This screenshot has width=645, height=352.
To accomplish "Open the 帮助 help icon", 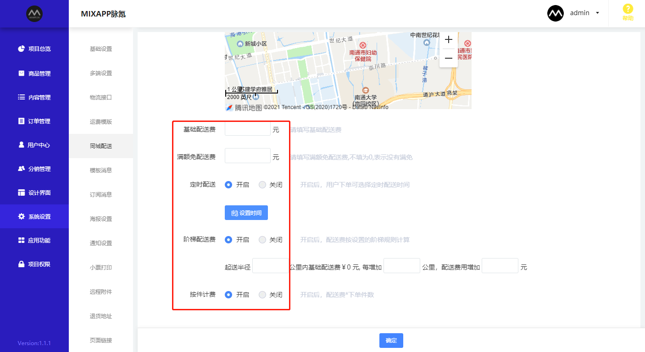I will pyautogui.click(x=628, y=9).
